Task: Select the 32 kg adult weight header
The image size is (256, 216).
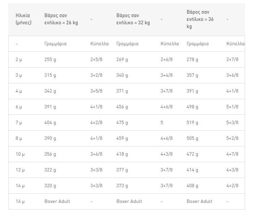Action: [x=133, y=19]
